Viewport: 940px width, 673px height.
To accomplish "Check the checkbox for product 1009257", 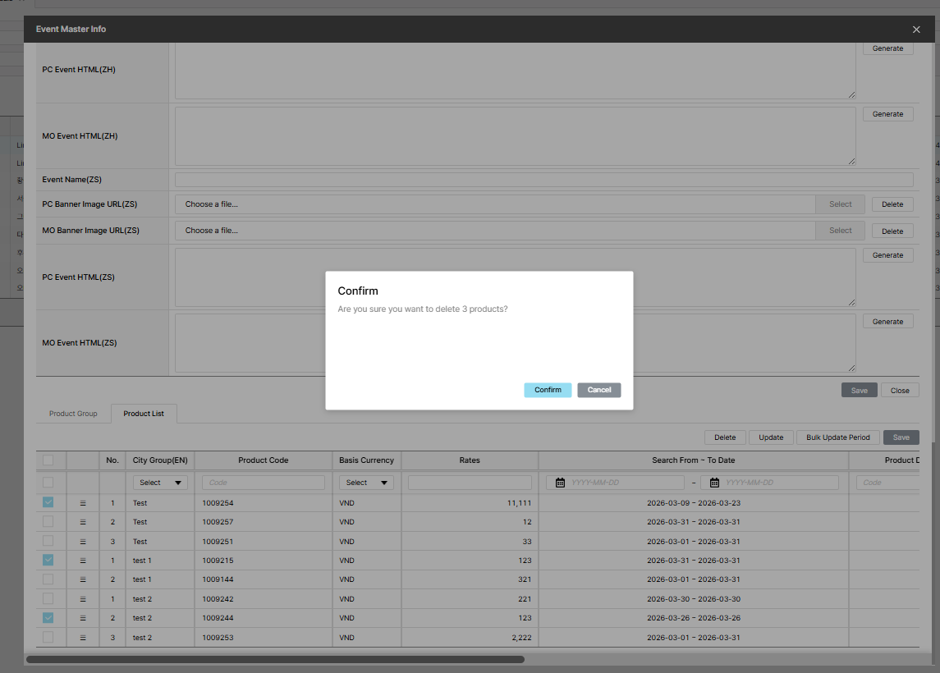I will [x=48, y=521].
